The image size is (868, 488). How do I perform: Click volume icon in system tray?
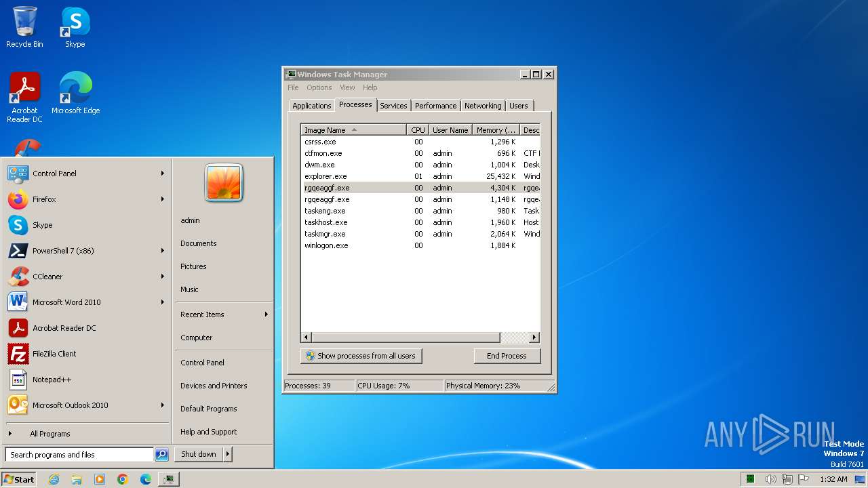[x=771, y=479]
